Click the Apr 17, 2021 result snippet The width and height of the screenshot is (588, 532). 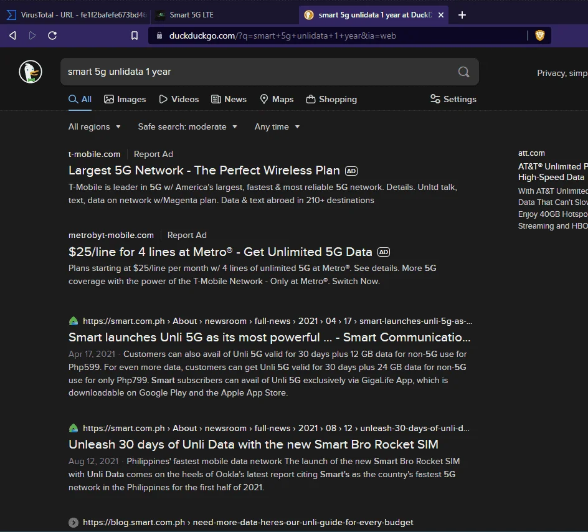coord(267,373)
